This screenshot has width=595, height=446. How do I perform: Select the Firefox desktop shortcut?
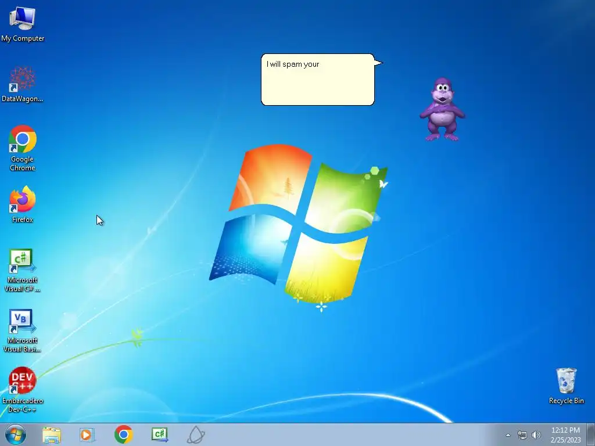click(x=23, y=204)
